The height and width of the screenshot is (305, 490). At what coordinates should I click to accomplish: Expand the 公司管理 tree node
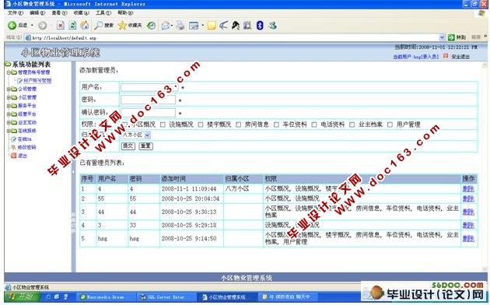[9, 89]
